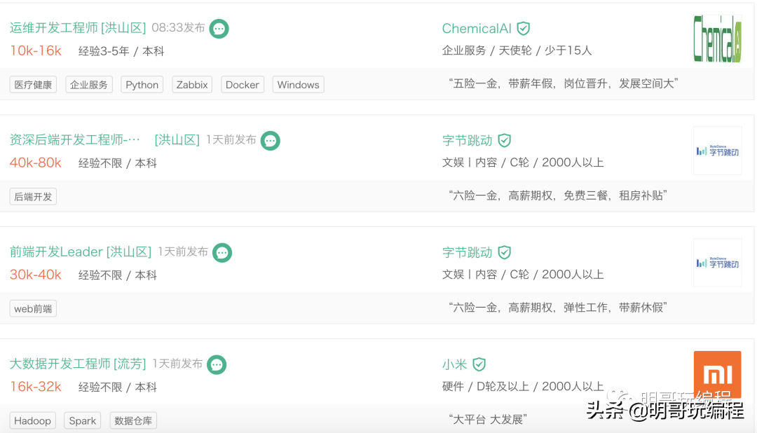Open chat for 资深后端开发工程师 job
Screen dimensions: 757x433
271,141
